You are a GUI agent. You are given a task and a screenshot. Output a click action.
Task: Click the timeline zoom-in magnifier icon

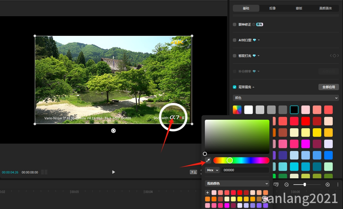coord(328,184)
